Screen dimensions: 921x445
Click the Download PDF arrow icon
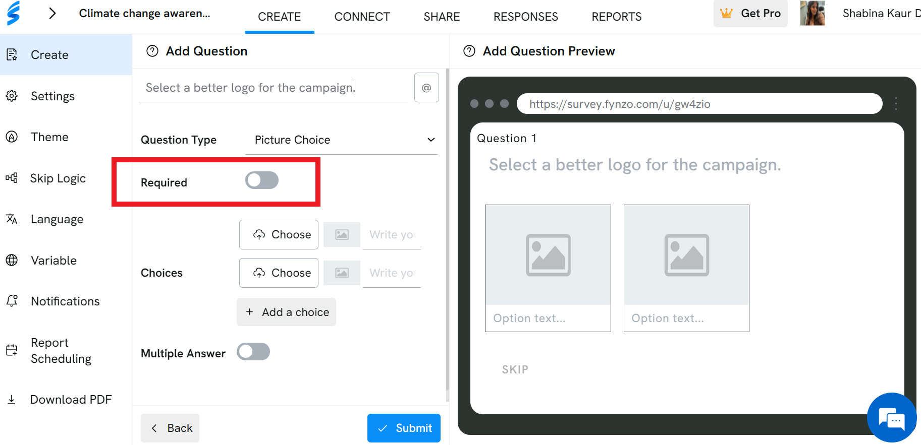tap(12, 400)
